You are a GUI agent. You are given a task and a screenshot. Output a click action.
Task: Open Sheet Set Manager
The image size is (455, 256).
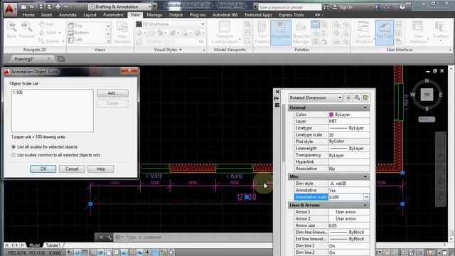pos(301,33)
